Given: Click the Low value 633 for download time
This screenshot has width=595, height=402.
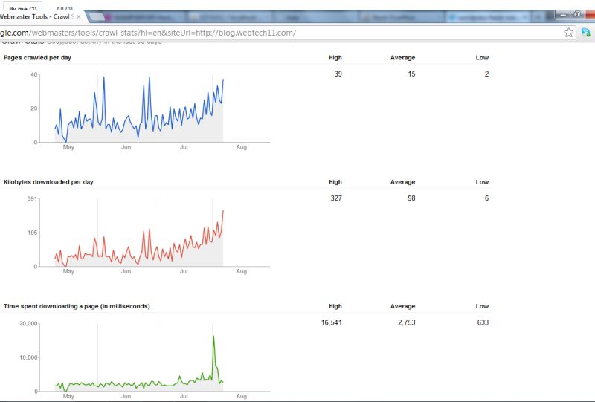Looking at the screenshot, I should click(x=483, y=322).
